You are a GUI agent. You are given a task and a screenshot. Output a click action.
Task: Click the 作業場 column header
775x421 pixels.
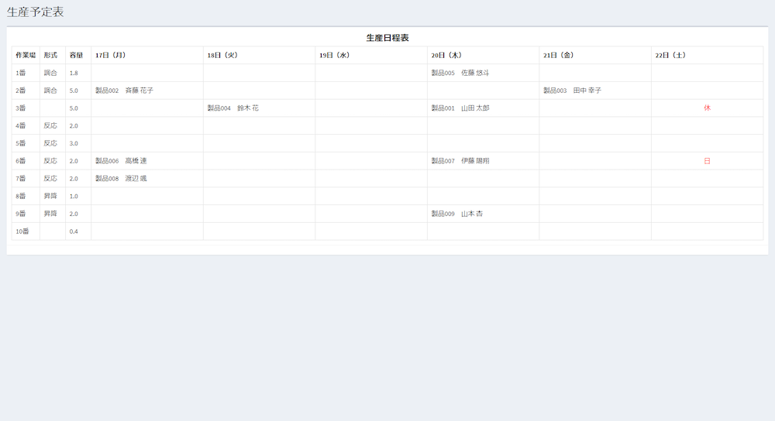point(26,55)
